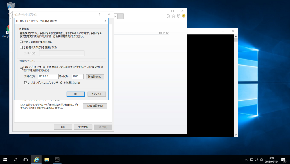Viewport: 290px width, 164px height.
Task: Open the favorites star in Internet Explorer
Action: pyautogui.click(x=173, y=16)
